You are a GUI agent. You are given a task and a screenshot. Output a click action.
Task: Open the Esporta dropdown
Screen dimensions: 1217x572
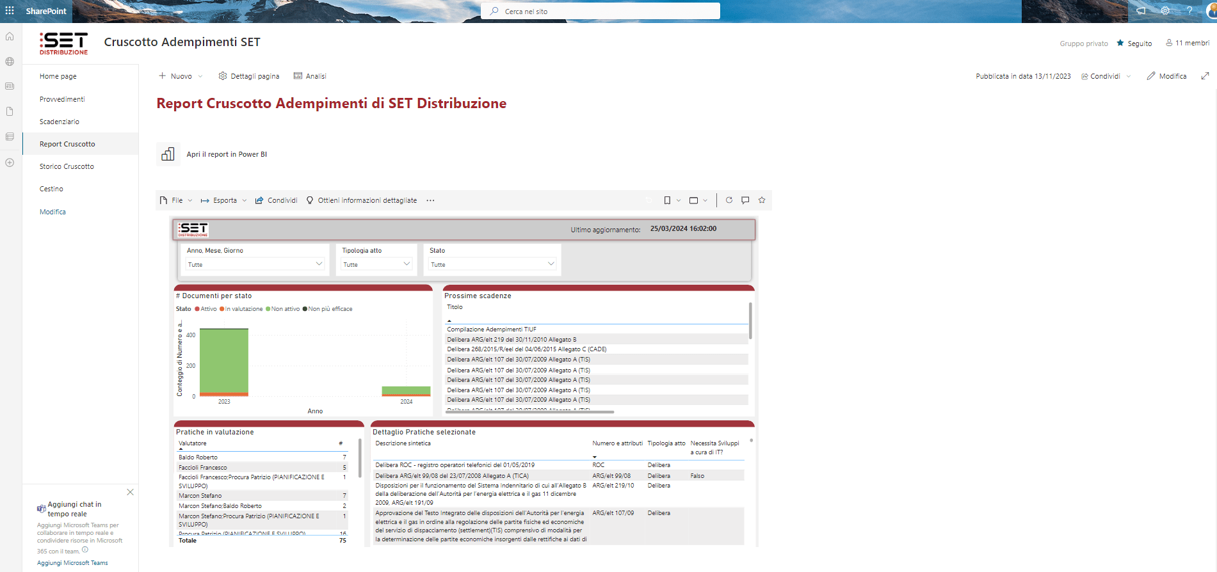click(223, 200)
